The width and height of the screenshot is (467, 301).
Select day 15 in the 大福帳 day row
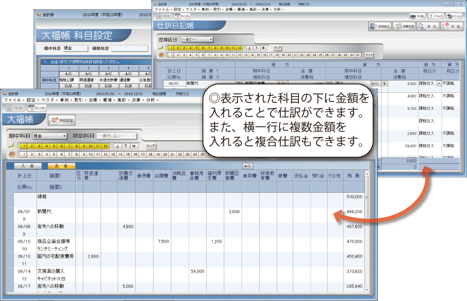tap(128, 155)
